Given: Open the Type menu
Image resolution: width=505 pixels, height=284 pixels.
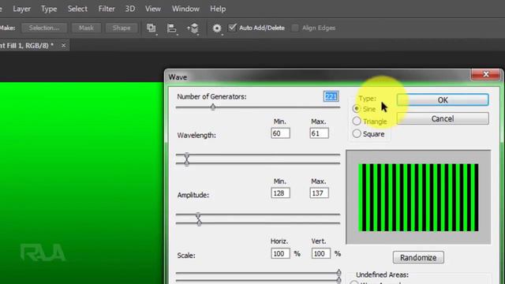Looking at the screenshot, I should (x=49, y=9).
